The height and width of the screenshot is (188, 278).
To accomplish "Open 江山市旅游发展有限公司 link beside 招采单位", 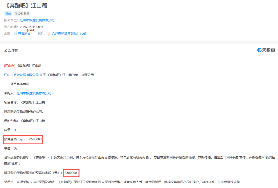I will tap(37, 20).
